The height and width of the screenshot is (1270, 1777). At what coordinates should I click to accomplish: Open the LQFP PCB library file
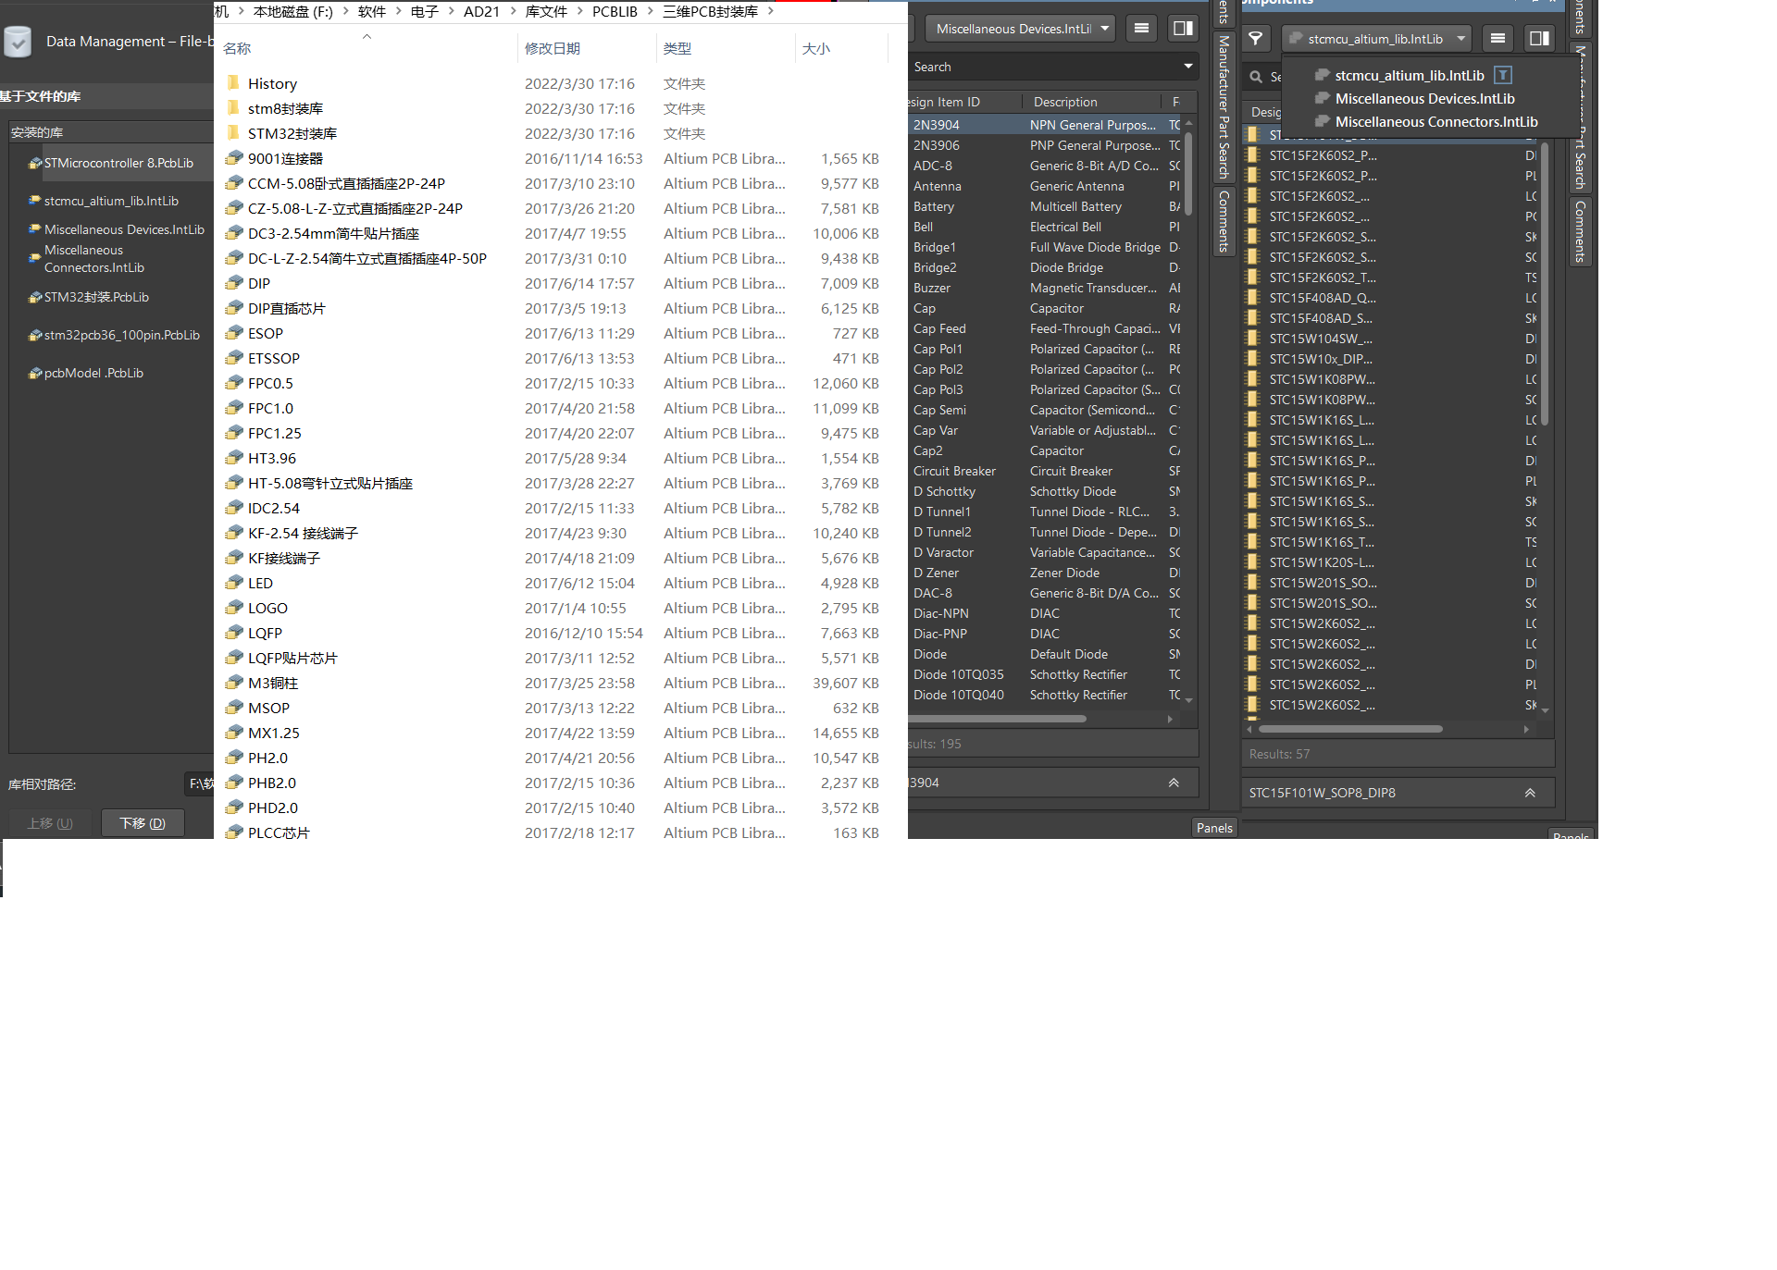click(265, 633)
